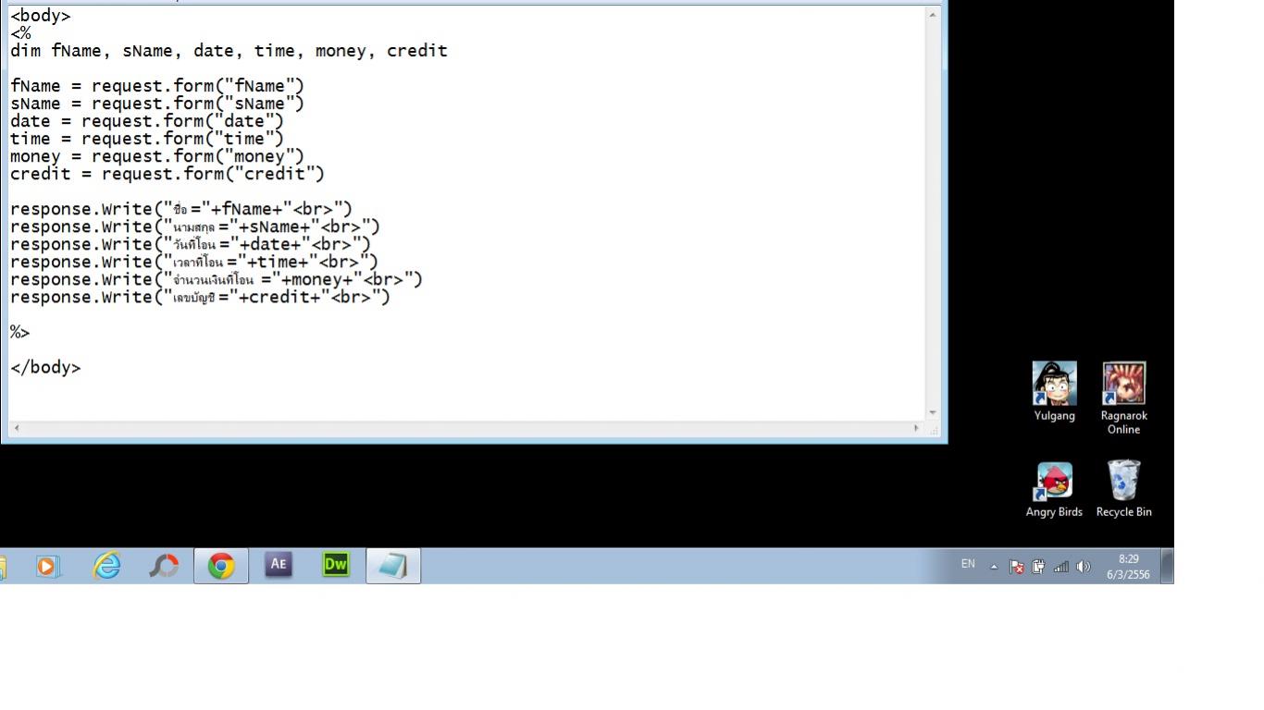Click the response.Write line containing +credit+
The height and width of the screenshot is (710, 1264).
pyautogui.click(x=201, y=297)
